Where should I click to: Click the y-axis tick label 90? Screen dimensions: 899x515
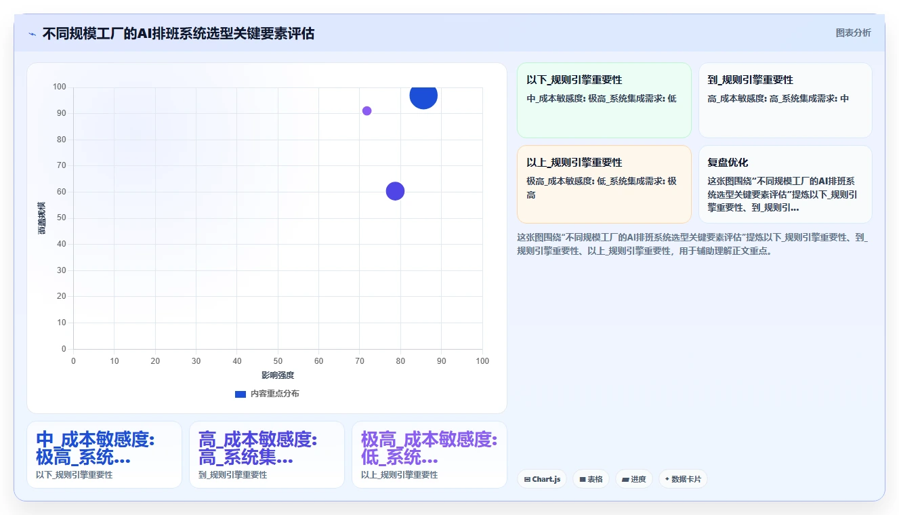(62, 113)
